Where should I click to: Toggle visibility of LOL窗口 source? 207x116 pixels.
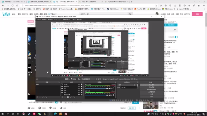point(79,85)
